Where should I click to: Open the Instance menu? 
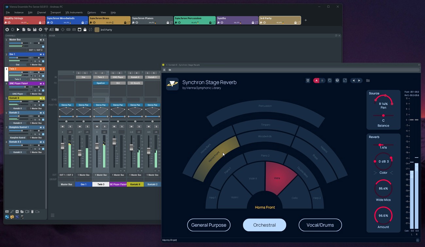tap(19, 12)
